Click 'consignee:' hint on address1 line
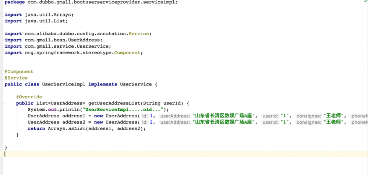Viewport: 368px width, 175px height. 309,116
